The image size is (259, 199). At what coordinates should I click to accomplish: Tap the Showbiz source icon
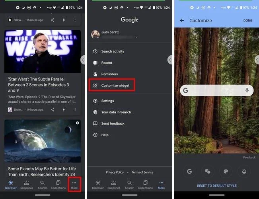(x=10, y=109)
